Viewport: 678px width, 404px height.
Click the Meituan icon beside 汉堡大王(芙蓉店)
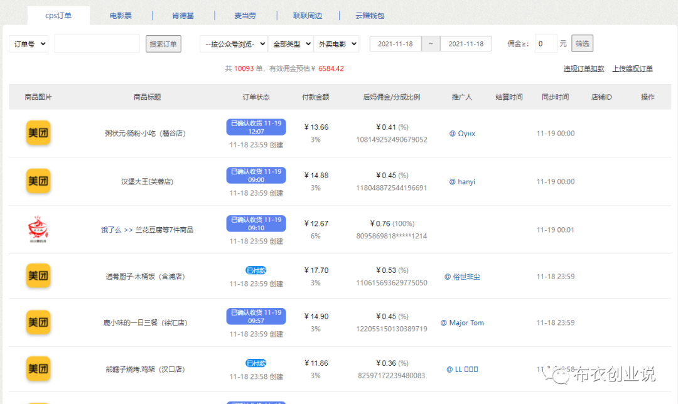38,181
